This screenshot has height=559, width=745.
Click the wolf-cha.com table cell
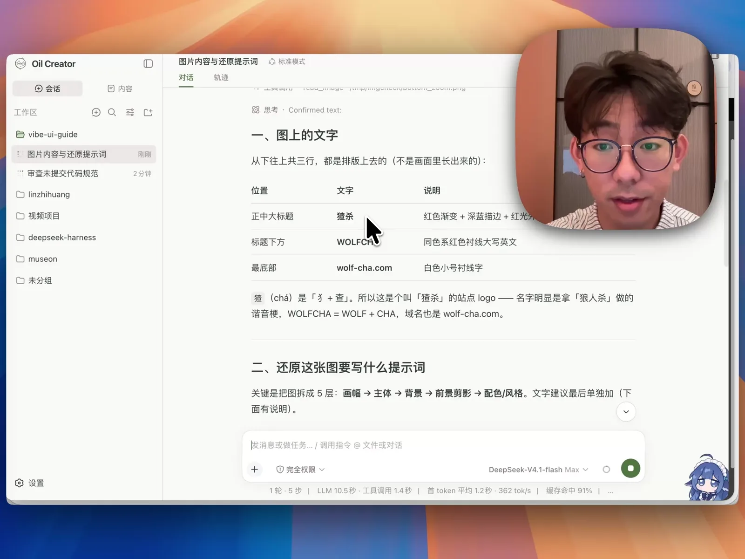click(364, 268)
